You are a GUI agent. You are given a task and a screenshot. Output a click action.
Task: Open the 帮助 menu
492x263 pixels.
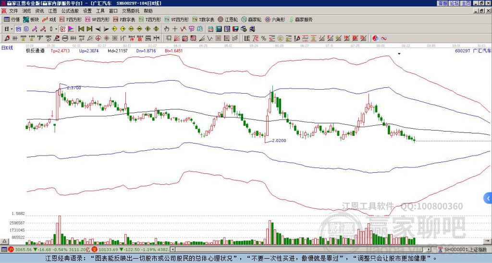click(x=148, y=11)
